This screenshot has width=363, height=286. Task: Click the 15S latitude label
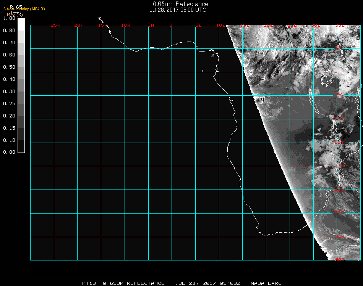tap(339, 142)
